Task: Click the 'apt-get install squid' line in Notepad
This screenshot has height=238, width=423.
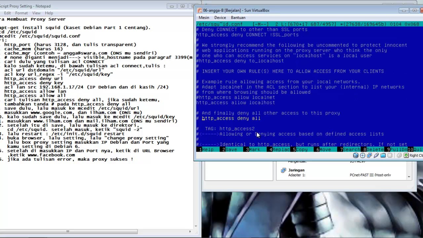Action: pyautogui.click(x=75, y=28)
